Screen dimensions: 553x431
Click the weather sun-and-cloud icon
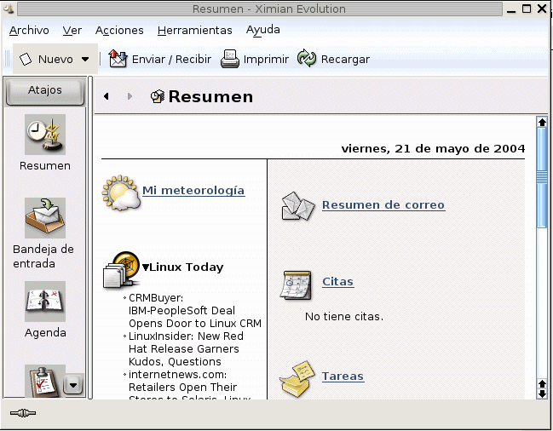click(120, 193)
